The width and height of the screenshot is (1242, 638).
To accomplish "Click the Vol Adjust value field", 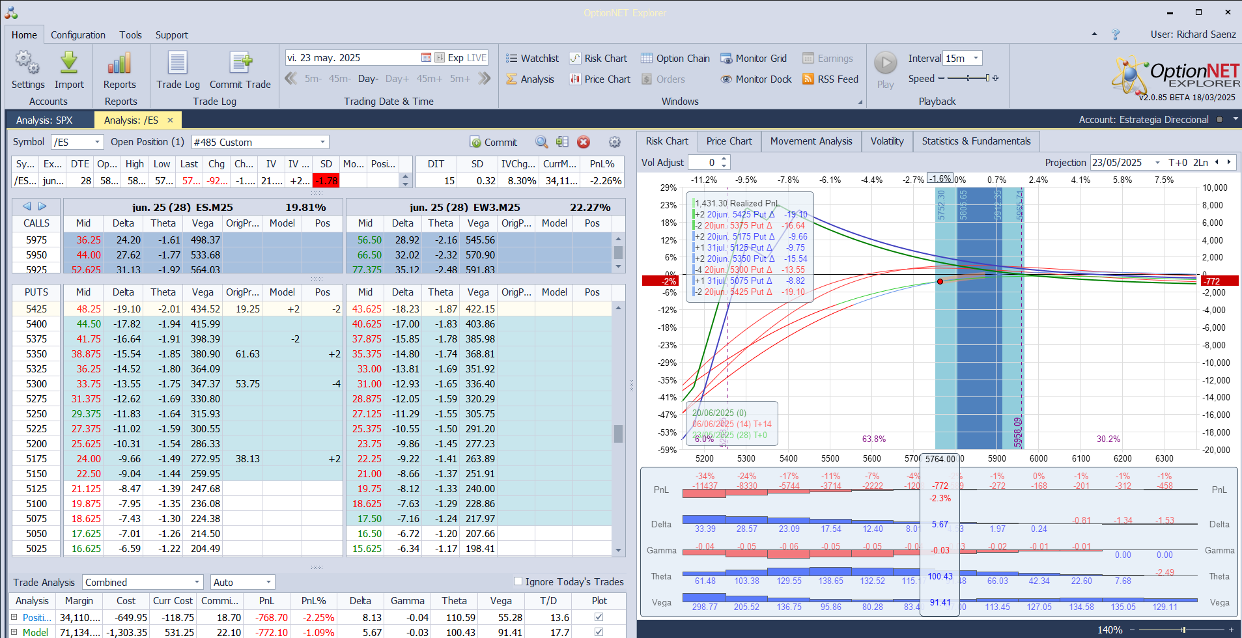I will 704,163.
